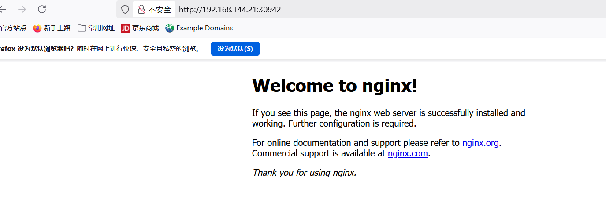Click the 不安全 label in address bar
Screen dimensions: 606x210
(x=160, y=9)
